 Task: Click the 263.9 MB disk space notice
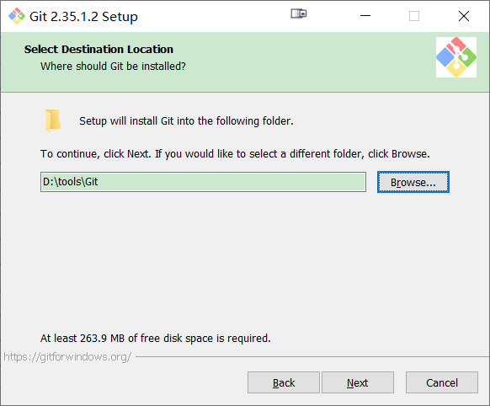coord(155,338)
